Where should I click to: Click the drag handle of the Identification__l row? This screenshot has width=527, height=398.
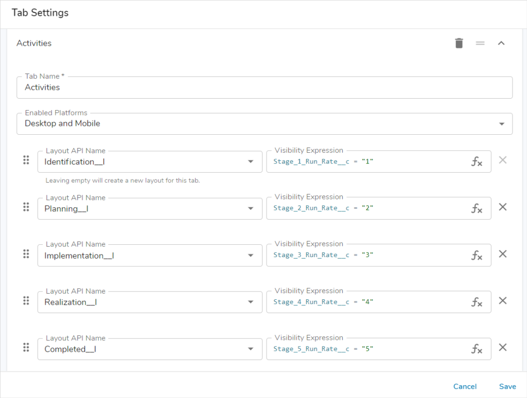[26, 160]
